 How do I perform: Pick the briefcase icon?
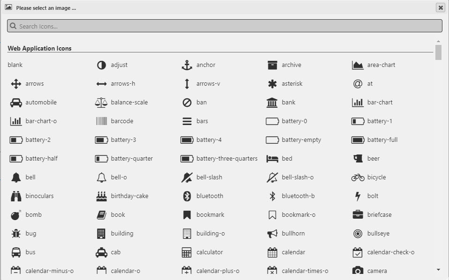point(357,214)
